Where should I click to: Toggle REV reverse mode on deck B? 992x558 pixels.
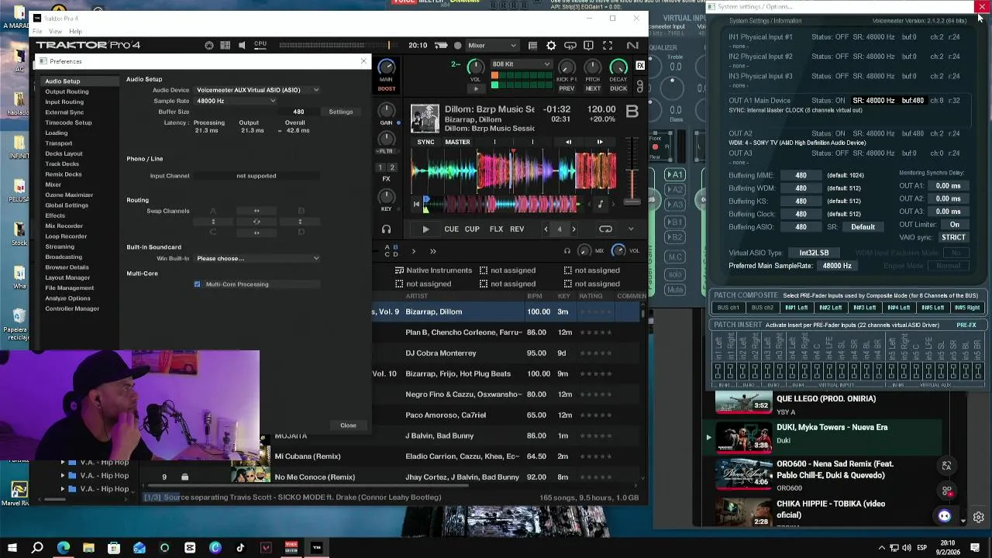(x=517, y=229)
